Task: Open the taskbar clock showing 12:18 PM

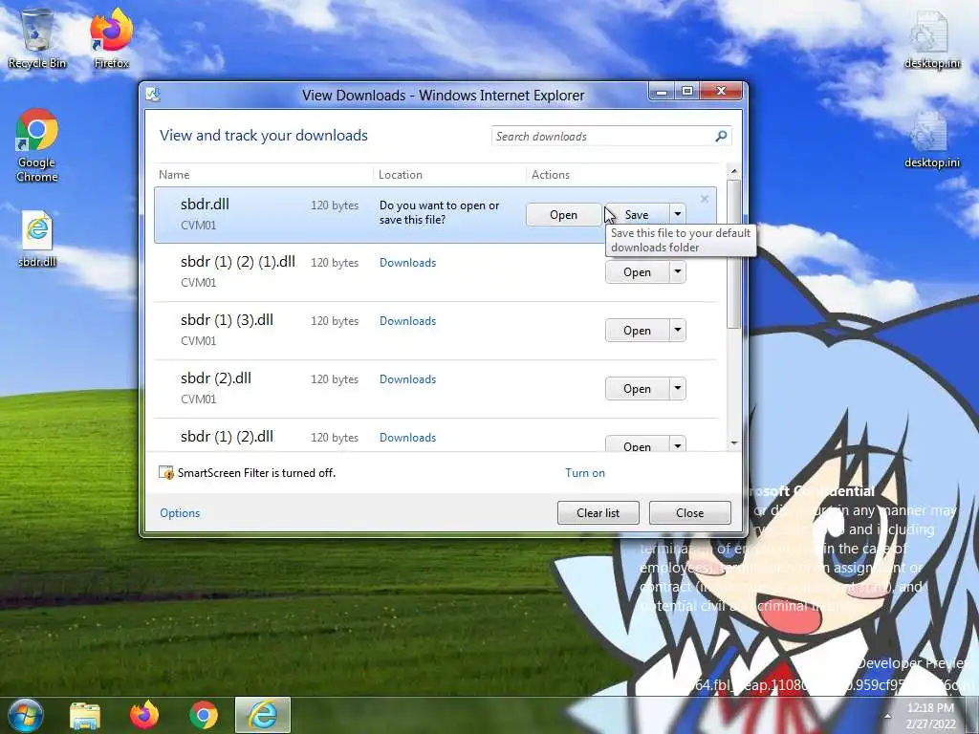Action: click(930, 715)
